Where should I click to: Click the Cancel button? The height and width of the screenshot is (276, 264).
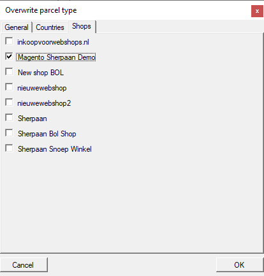point(23,265)
